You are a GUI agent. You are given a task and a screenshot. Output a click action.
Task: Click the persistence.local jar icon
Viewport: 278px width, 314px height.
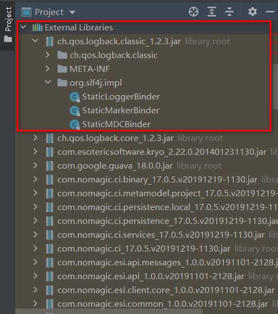pyautogui.click(x=50, y=207)
